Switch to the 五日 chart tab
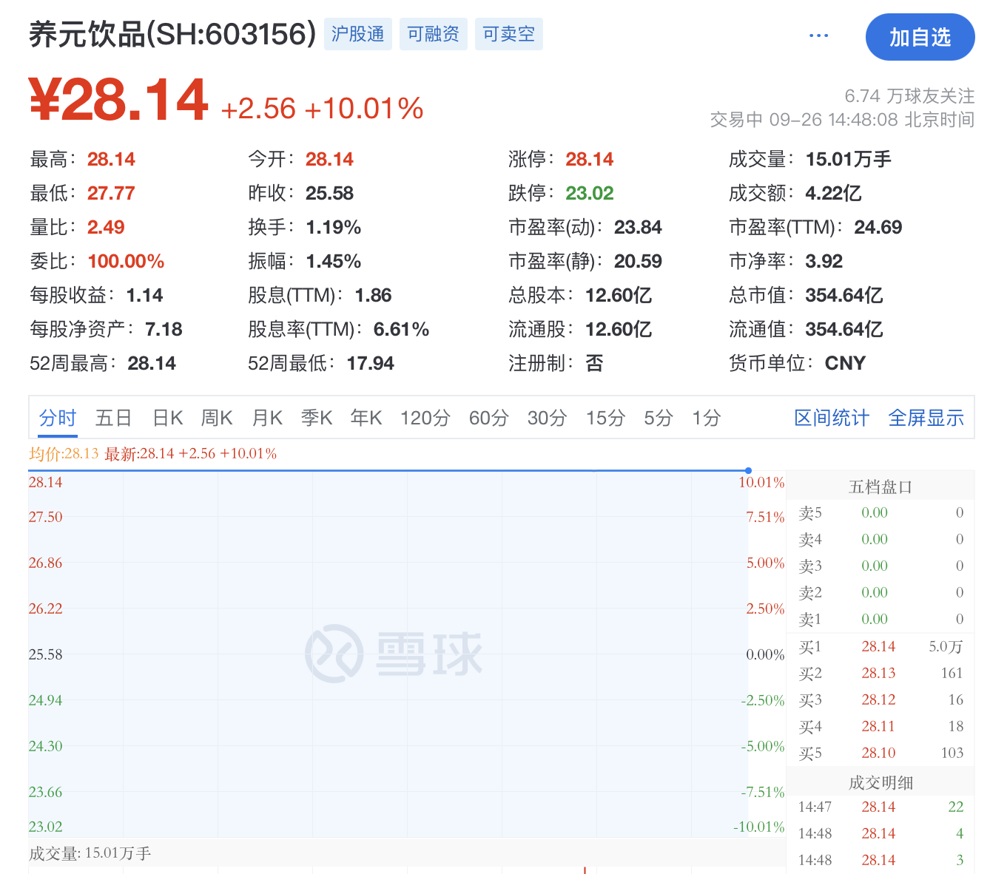990x874 pixels. coord(113,418)
